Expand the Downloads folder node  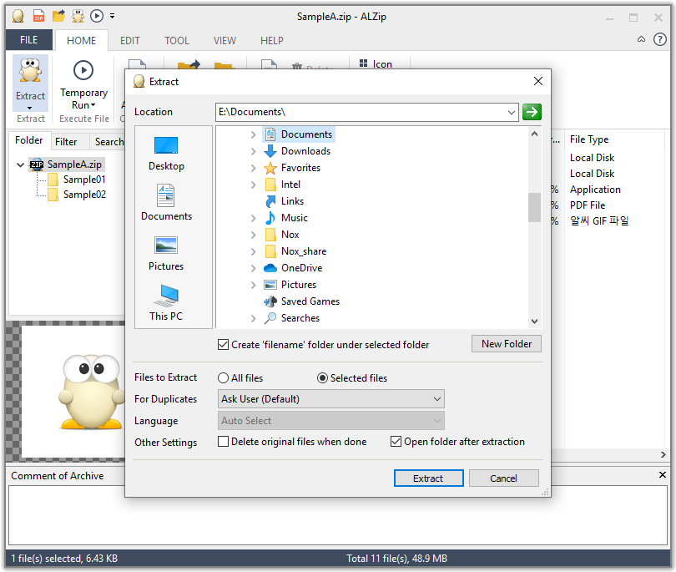click(x=253, y=151)
